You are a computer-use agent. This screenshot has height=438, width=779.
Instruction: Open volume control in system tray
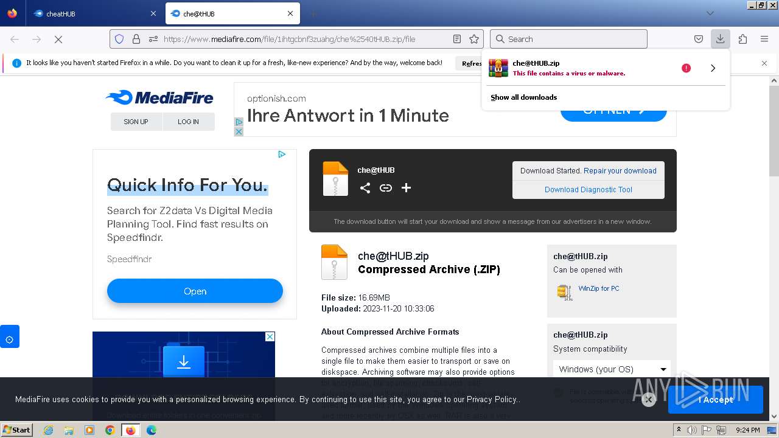[x=691, y=430]
